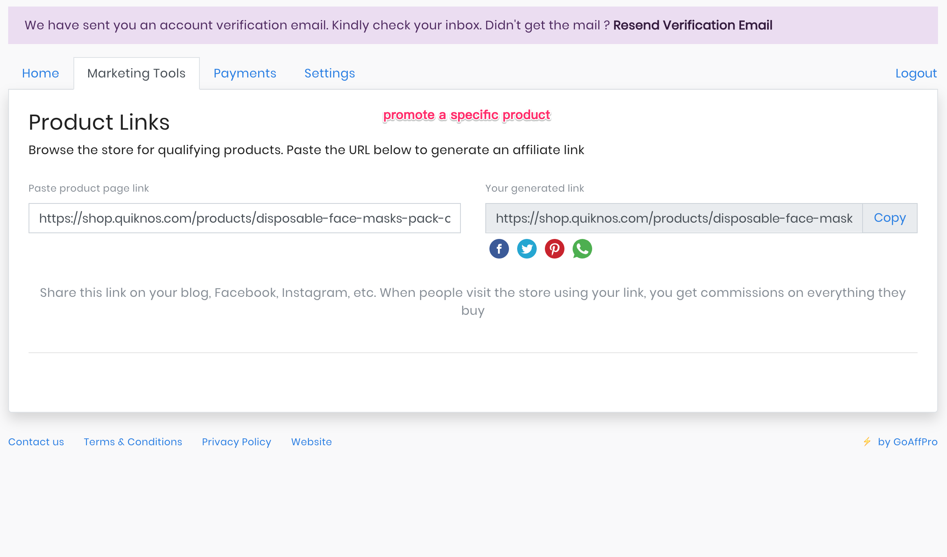This screenshot has width=947, height=557.
Task: Log out of the affiliate account
Action: 916,73
